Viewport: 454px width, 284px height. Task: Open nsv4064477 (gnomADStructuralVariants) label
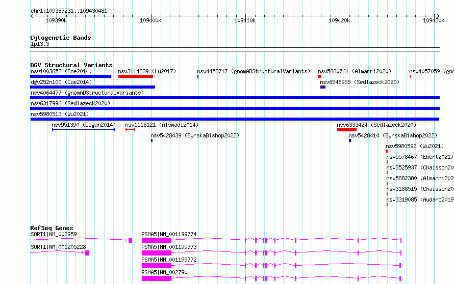pos(87,93)
